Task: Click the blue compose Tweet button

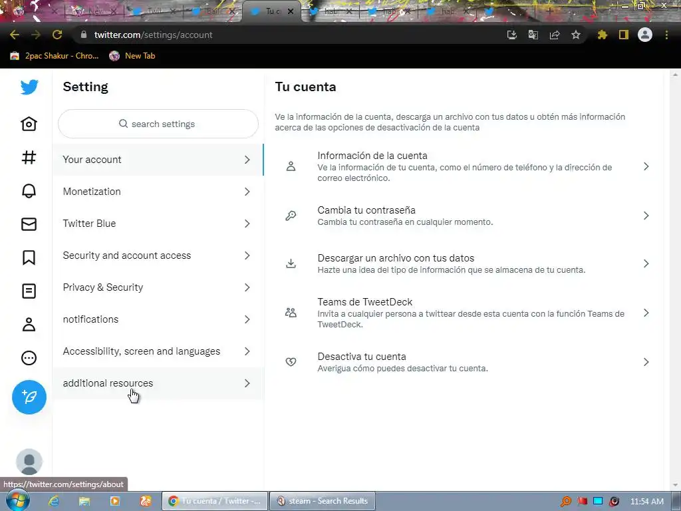Action: click(x=29, y=397)
